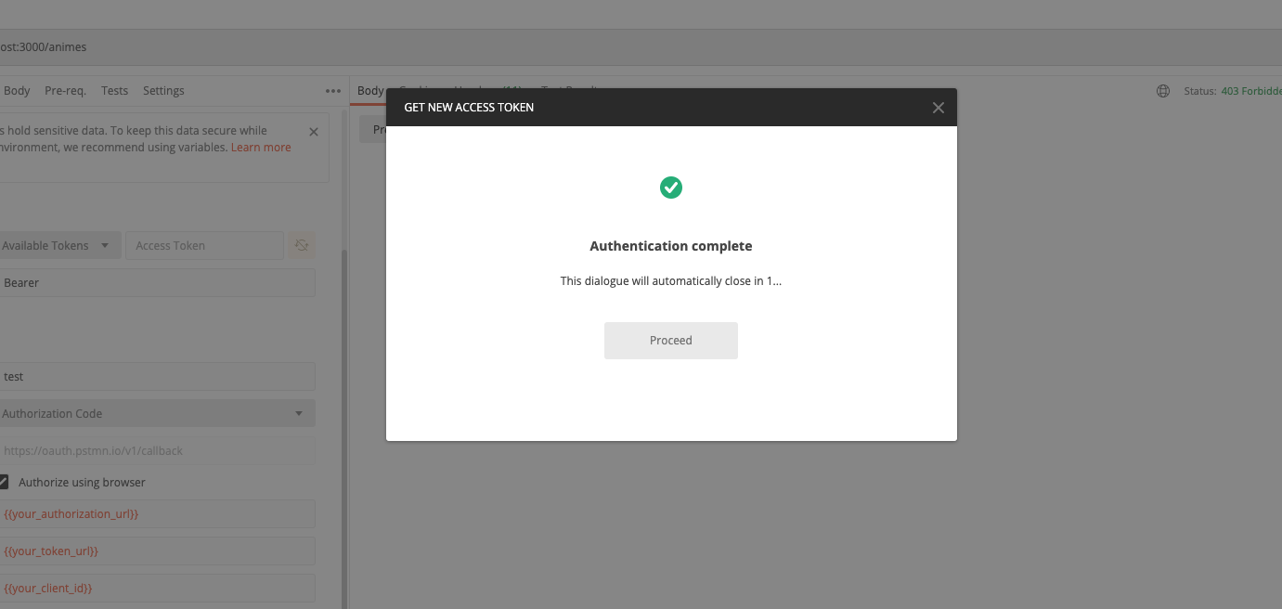
Task: Select the response Body tab
Action: pos(369,91)
